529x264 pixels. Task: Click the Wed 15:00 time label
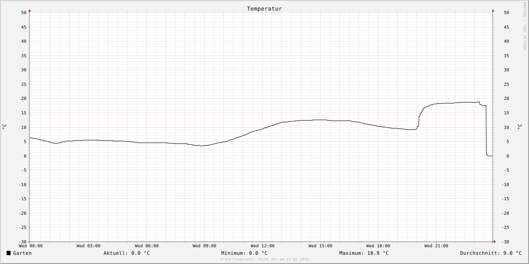click(320, 246)
